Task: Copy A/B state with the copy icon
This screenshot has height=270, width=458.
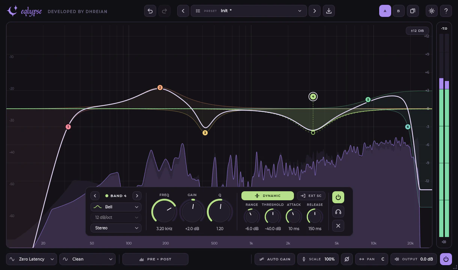Action: (413, 11)
